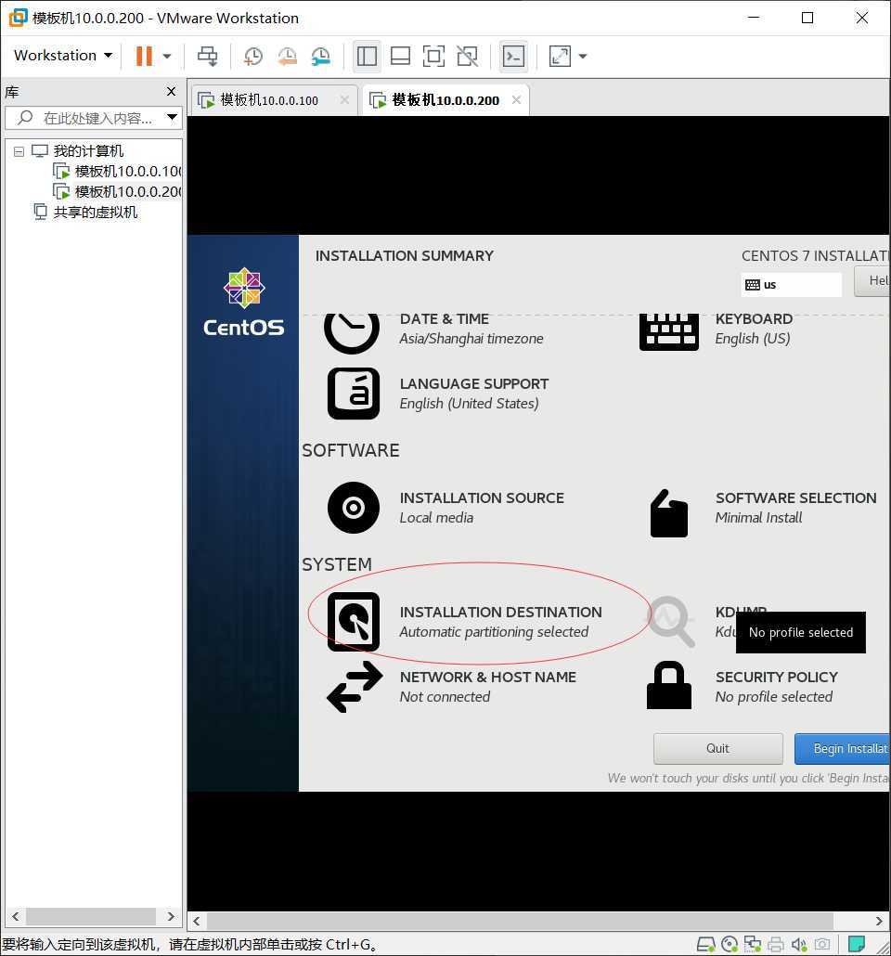This screenshot has width=891, height=956.
Task: Click the sound card status icon
Action: click(799, 945)
